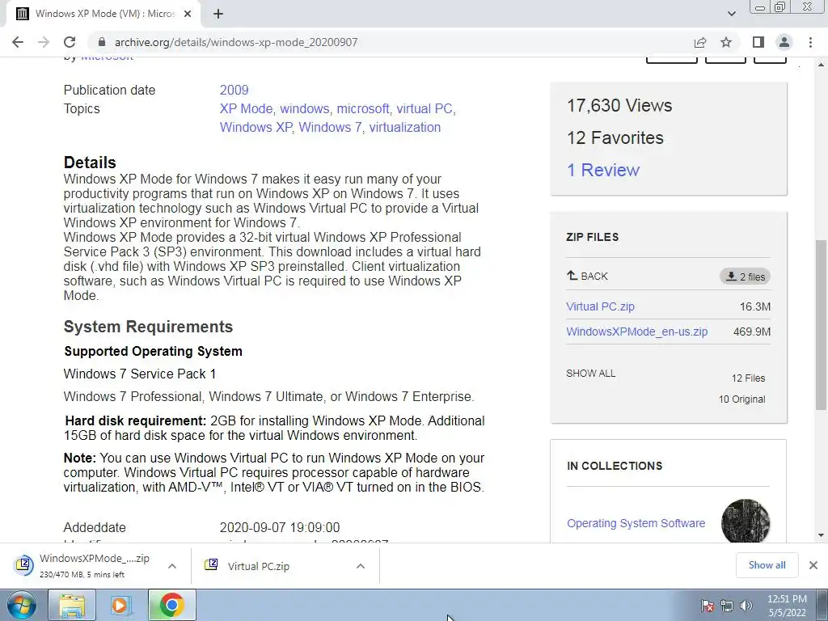The height and width of the screenshot is (621, 828).
Task: Select the Windows XP Mode (VM) tab
Action: (103, 14)
